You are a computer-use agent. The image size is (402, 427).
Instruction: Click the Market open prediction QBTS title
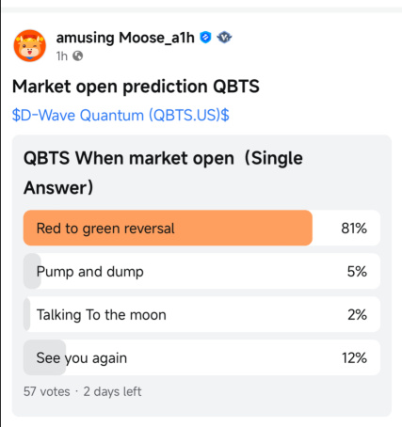pos(136,87)
